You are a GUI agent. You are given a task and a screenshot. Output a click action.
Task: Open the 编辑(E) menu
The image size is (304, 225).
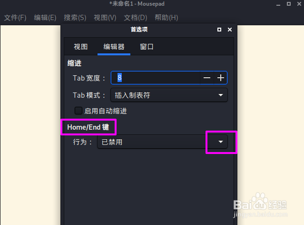click(x=45, y=18)
